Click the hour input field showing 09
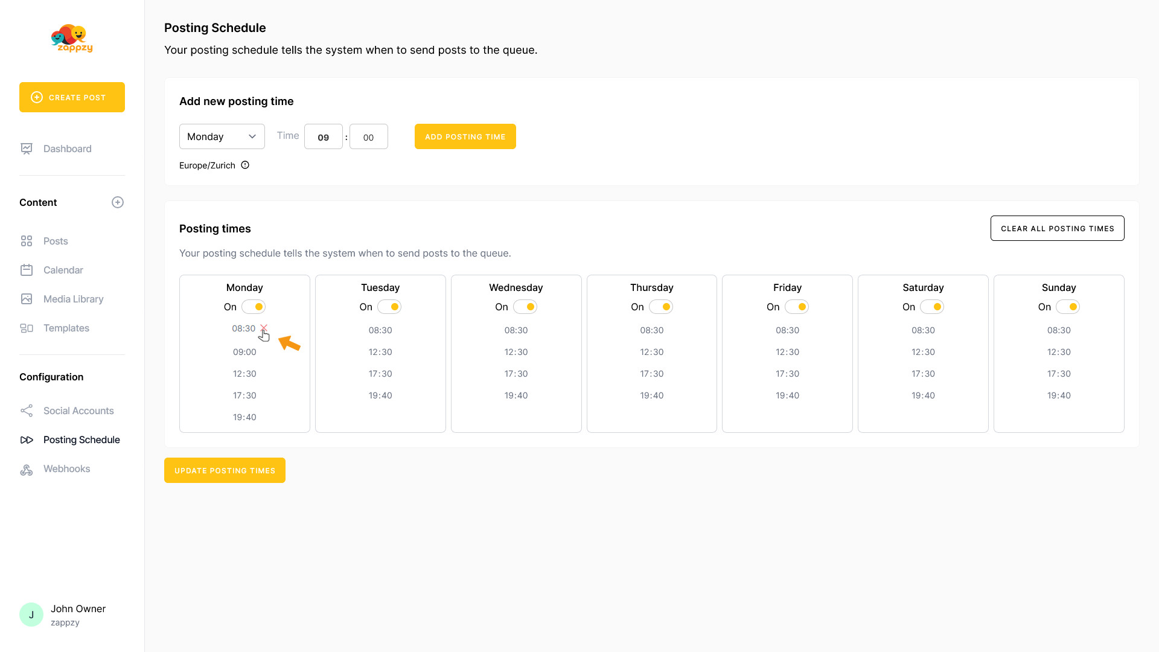The image size is (1159, 652). (323, 137)
